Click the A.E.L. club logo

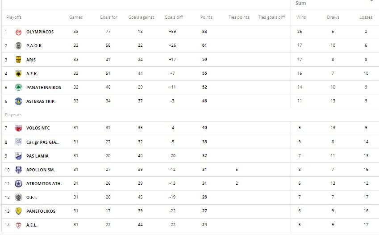tap(18, 225)
